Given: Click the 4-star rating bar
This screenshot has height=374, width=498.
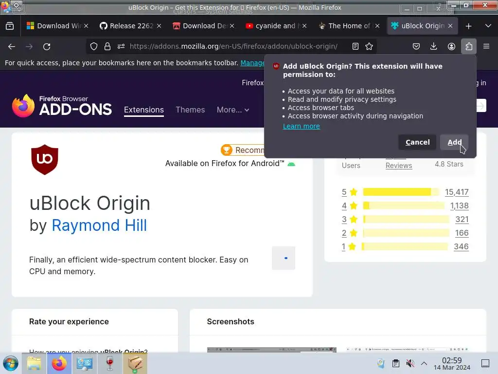Looking at the screenshot, I should pyautogui.click(x=404, y=206).
